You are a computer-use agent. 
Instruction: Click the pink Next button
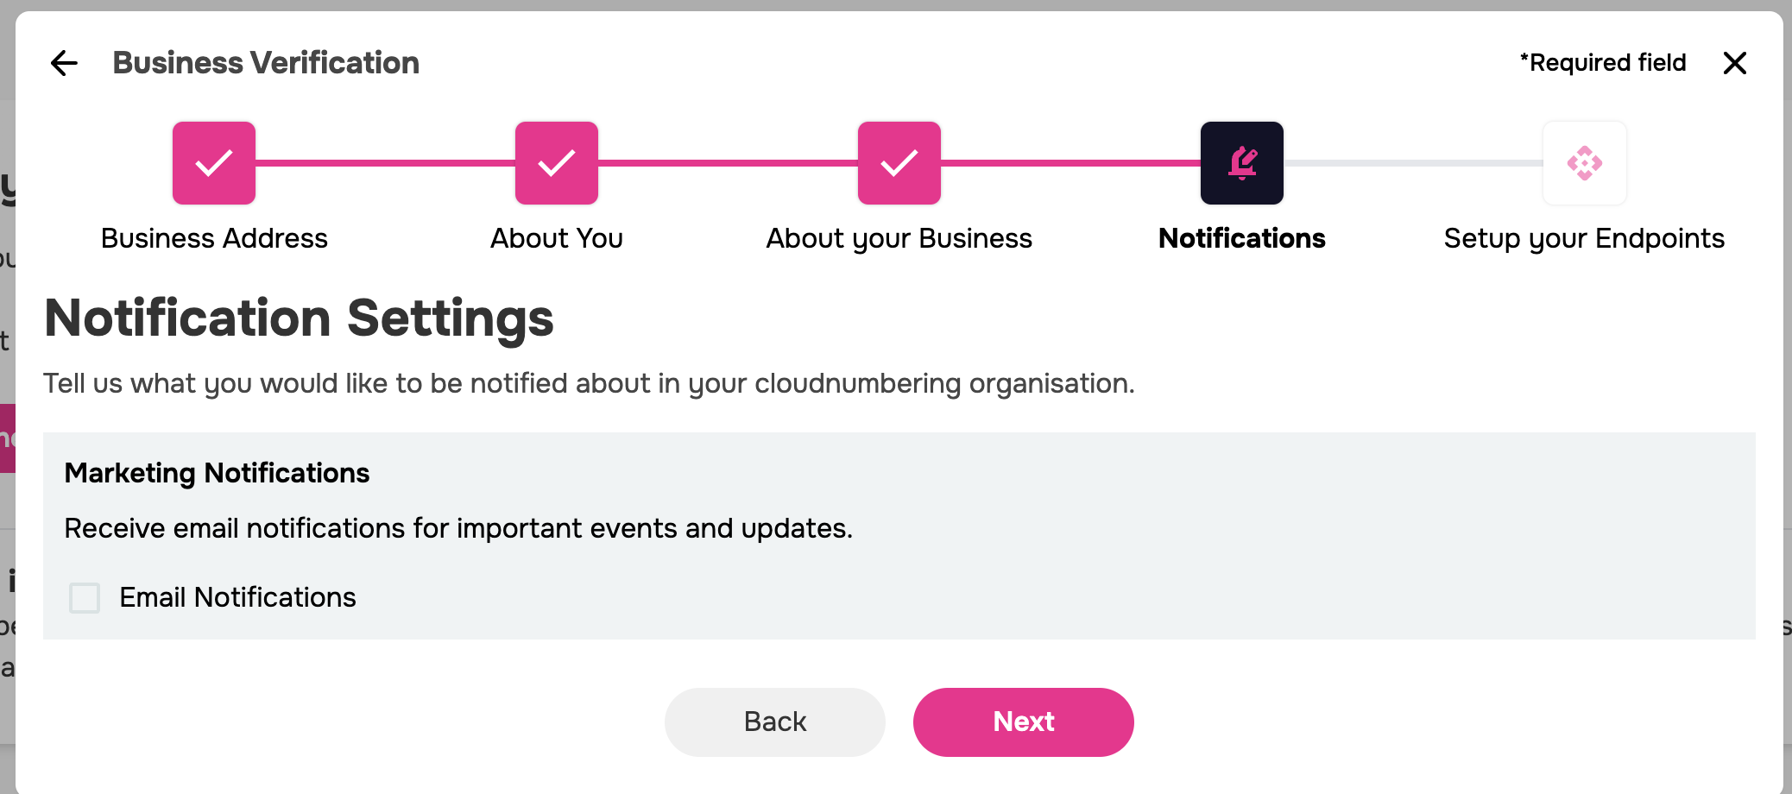tap(1024, 722)
